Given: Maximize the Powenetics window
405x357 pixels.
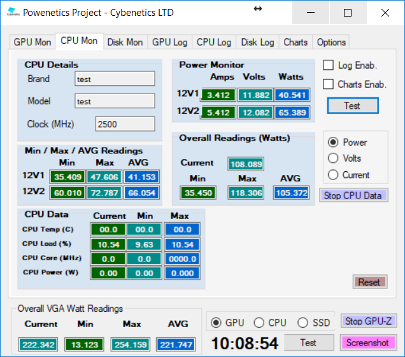Looking at the screenshot, I should click(x=348, y=12).
